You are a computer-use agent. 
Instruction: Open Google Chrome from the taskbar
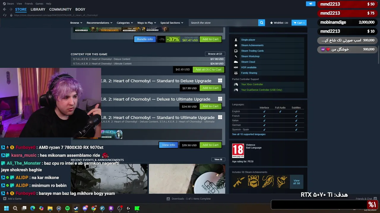(x=94, y=208)
